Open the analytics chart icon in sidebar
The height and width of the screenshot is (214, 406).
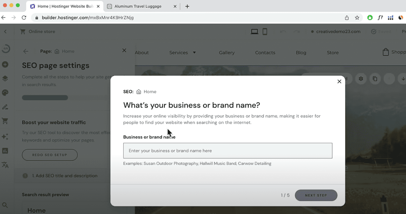(5, 151)
